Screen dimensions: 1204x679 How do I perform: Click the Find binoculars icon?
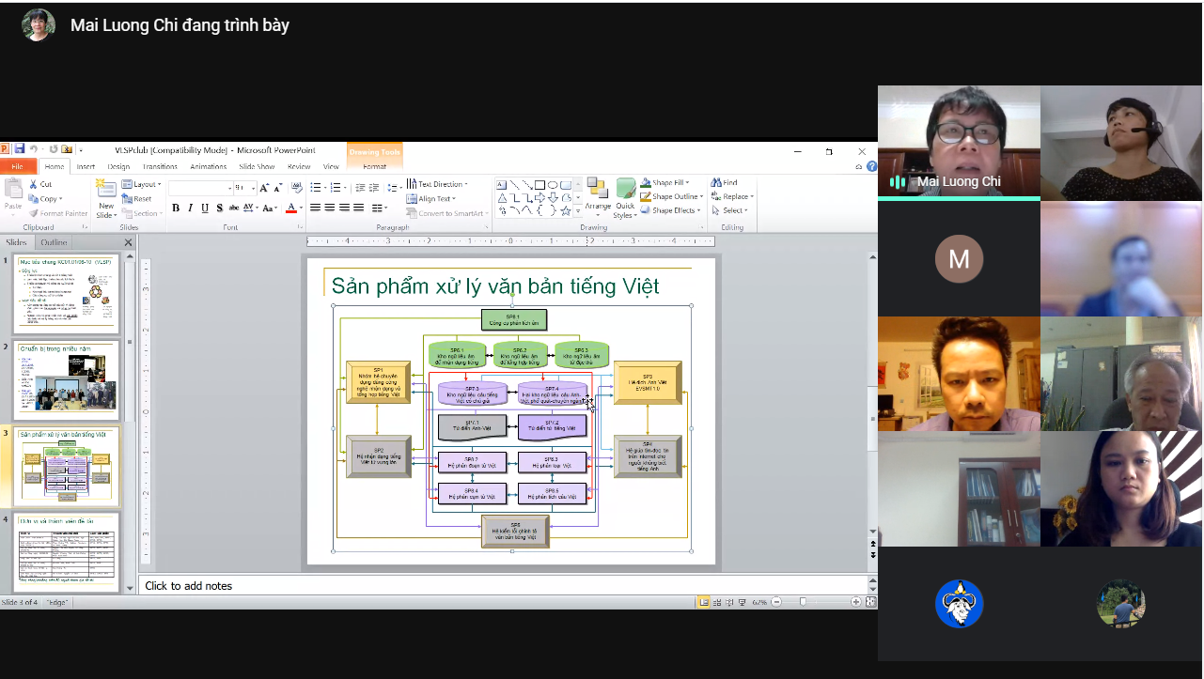[716, 183]
